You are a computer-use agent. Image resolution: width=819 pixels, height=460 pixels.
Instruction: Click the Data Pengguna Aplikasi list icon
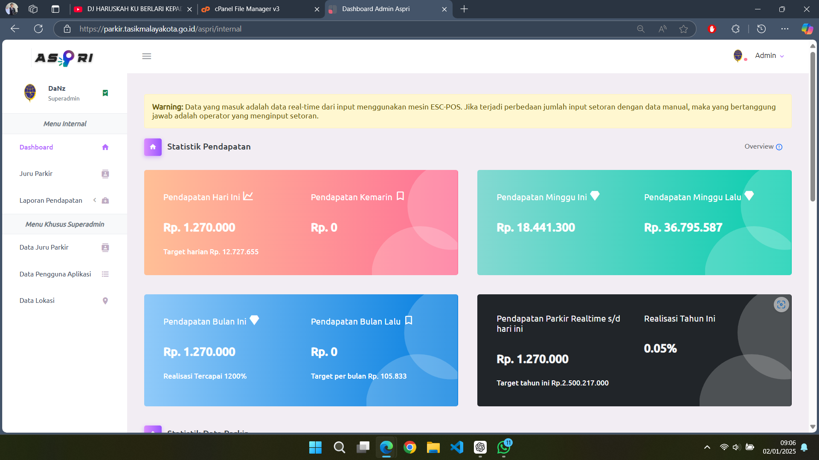point(105,274)
